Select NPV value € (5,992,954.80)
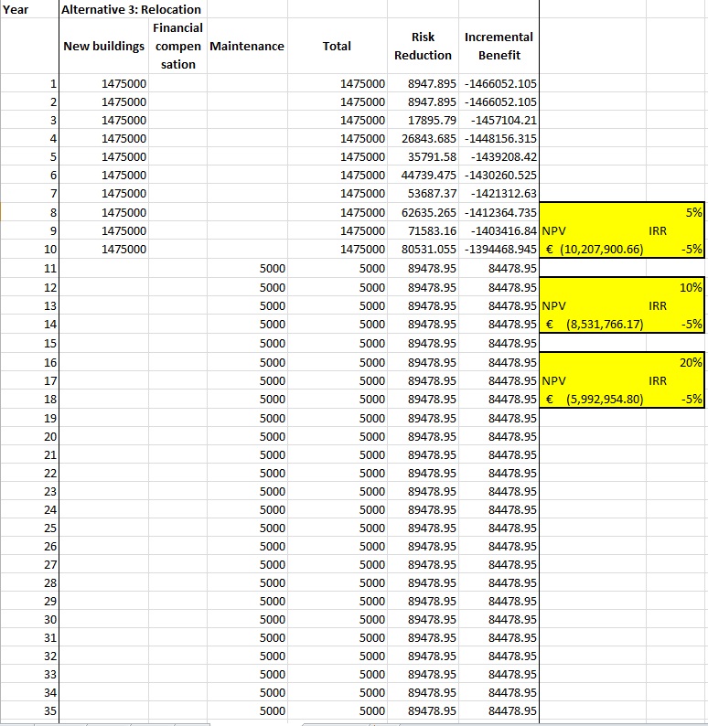Screen dimensions: 708x726 coord(593,399)
